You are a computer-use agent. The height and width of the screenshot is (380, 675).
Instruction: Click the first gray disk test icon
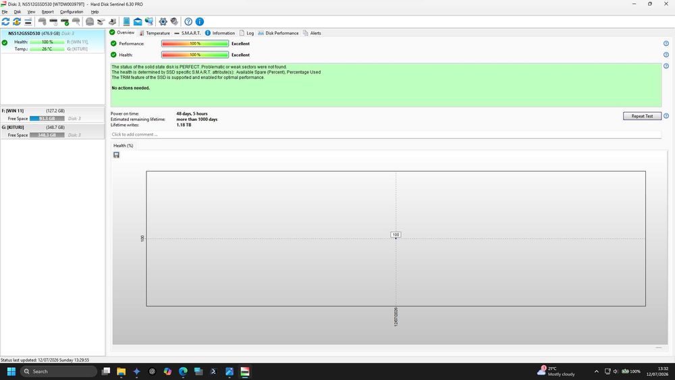click(42, 22)
